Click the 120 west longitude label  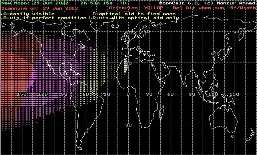[x=43, y=94]
